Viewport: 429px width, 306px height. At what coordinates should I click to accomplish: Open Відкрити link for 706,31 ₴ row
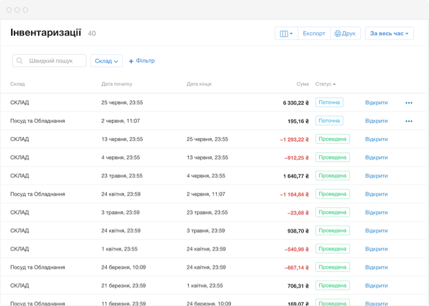point(376,286)
